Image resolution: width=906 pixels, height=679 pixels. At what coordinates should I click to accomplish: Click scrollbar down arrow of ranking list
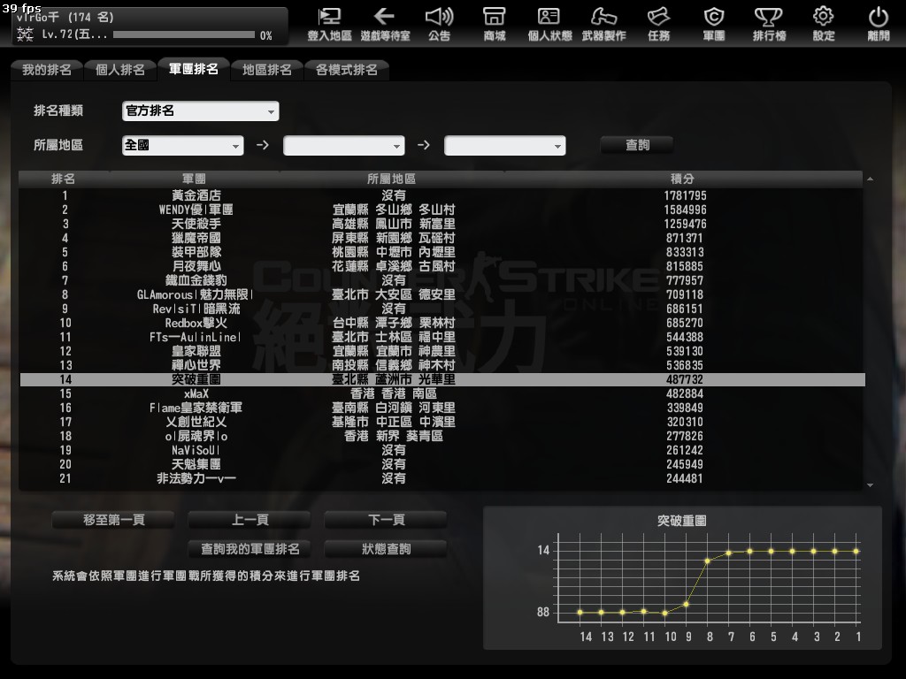(x=871, y=484)
